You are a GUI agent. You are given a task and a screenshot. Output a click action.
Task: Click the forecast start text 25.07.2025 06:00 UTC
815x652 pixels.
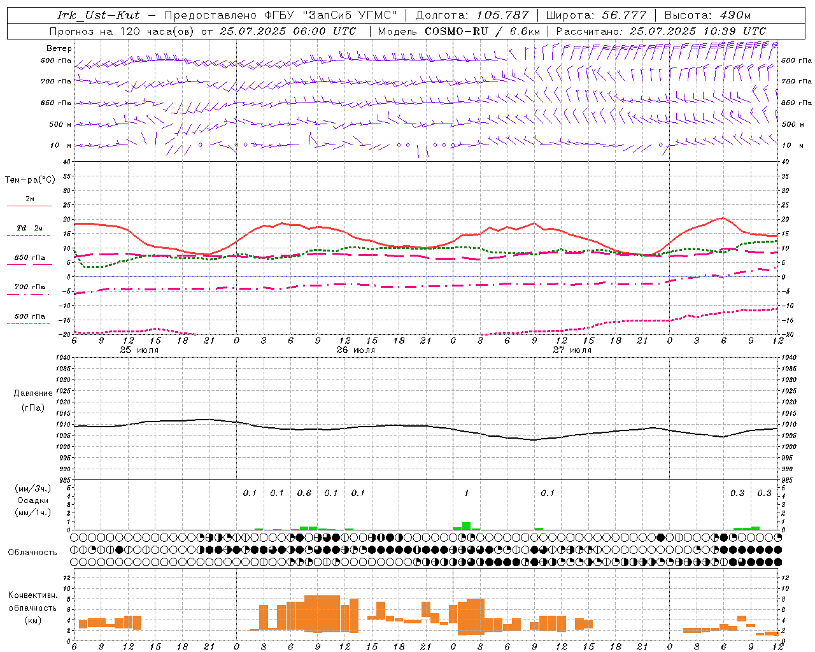pyautogui.click(x=287, y=31)
